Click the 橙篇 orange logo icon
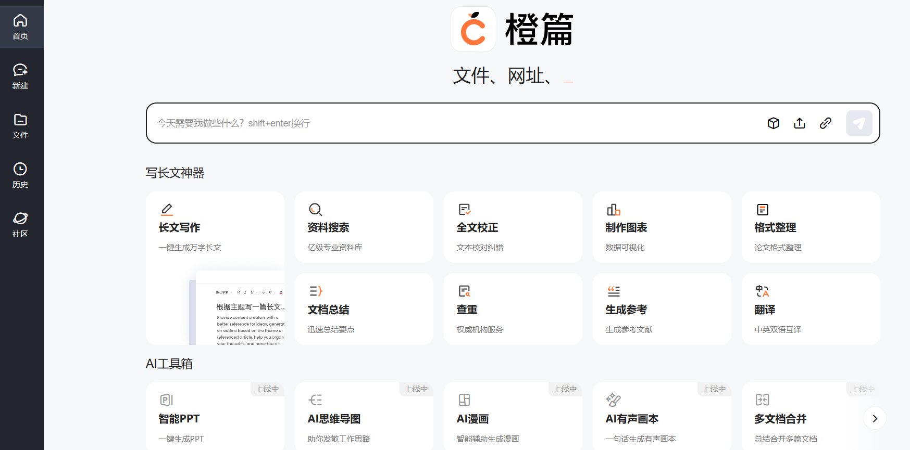This screenshot has height=450, width=910. pyautogui.click(x=473, y=29)
